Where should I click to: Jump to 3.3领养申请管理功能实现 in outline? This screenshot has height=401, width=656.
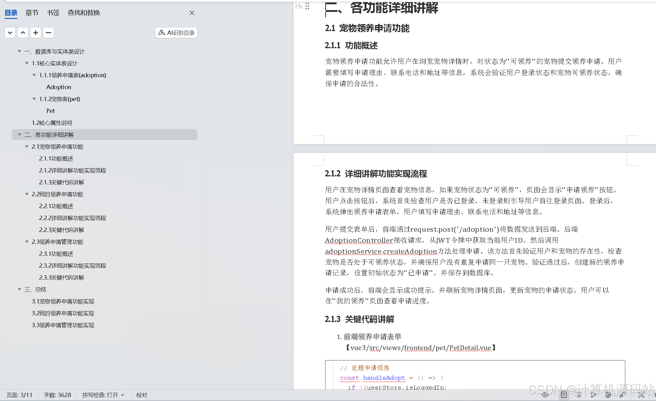tap(63, 325)
